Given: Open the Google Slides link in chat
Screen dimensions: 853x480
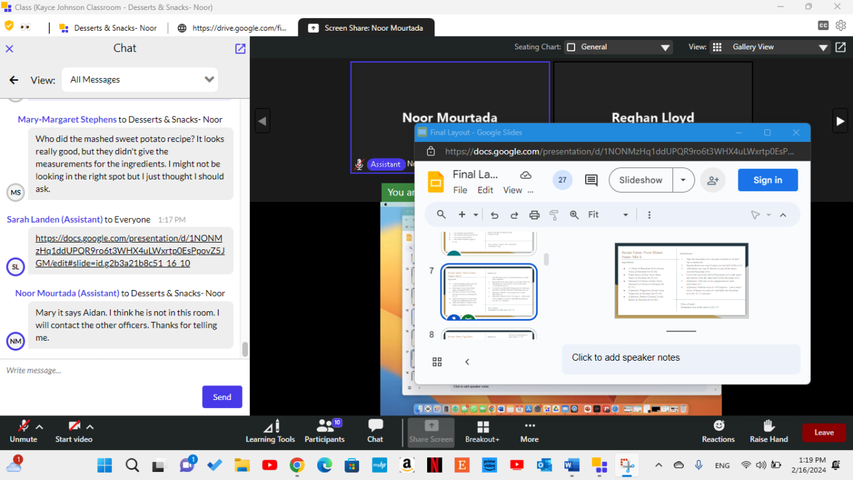Looking at the screenshot, I should [130, 251].
